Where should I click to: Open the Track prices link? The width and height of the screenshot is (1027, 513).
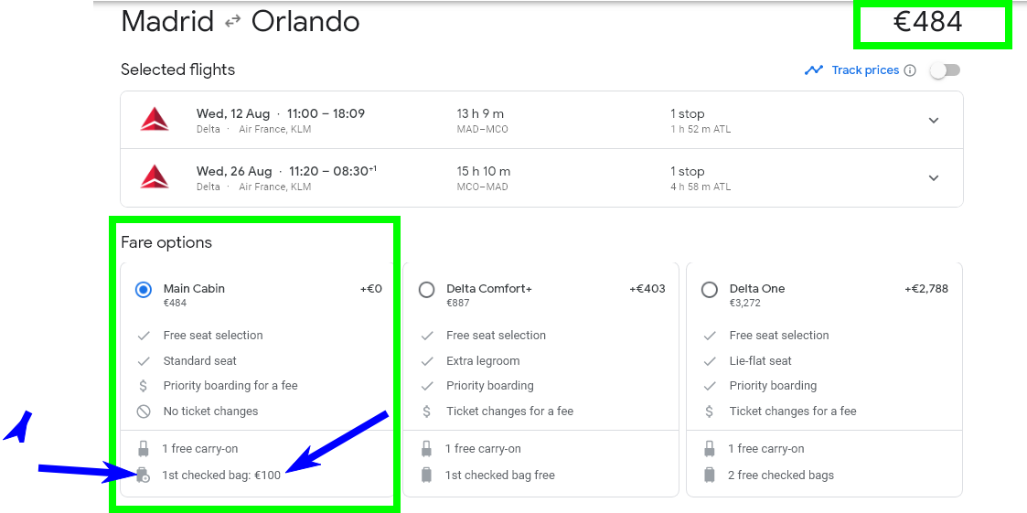point(865,70)
